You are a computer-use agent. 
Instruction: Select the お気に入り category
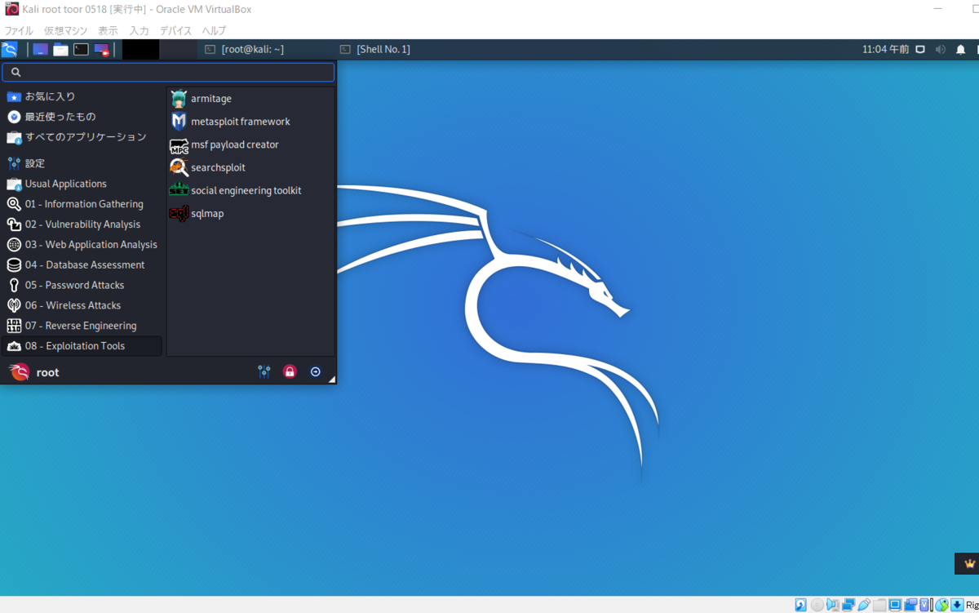tap(82, 96)
